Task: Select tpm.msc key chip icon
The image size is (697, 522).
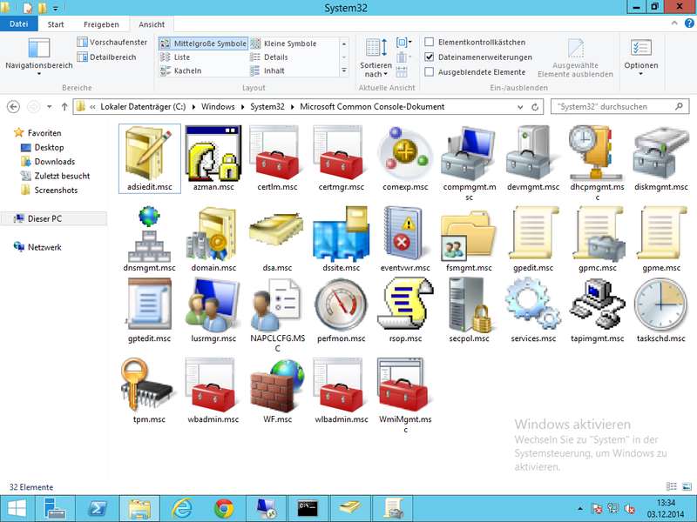Action: 149,385
